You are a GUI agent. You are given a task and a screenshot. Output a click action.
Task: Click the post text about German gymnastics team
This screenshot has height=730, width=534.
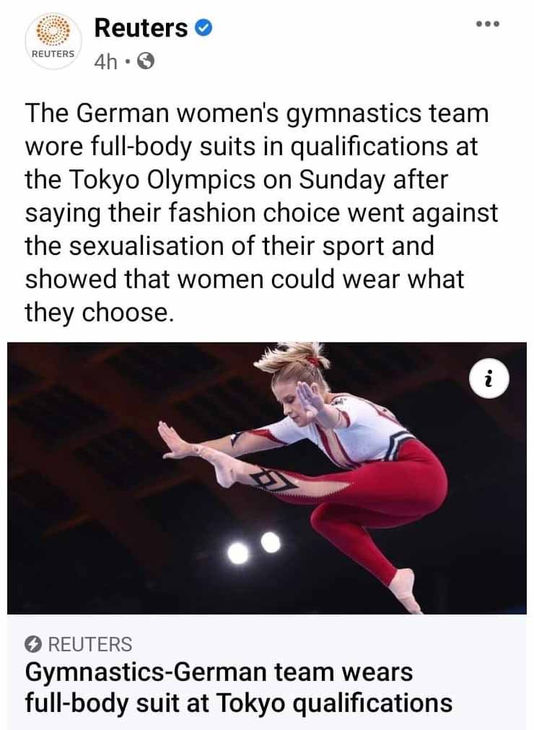coord(261,212)
